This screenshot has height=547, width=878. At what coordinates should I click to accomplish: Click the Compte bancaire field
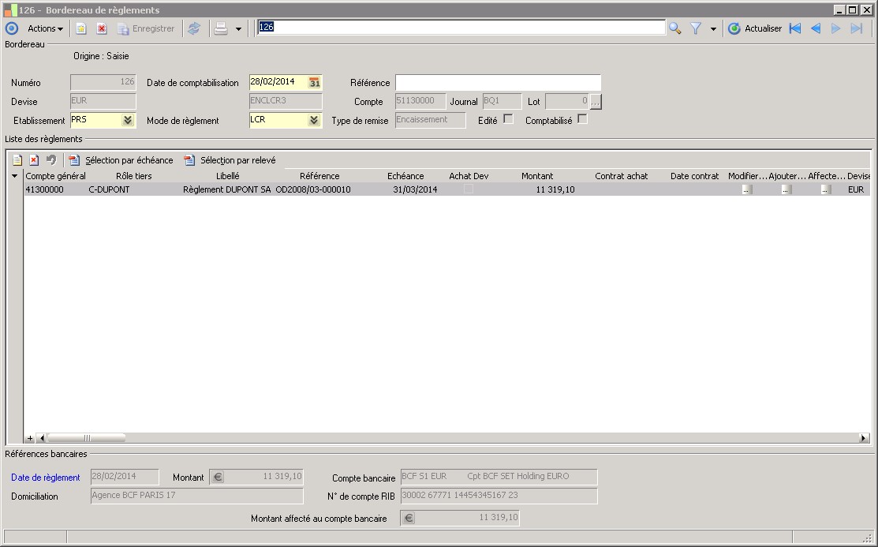499,477
